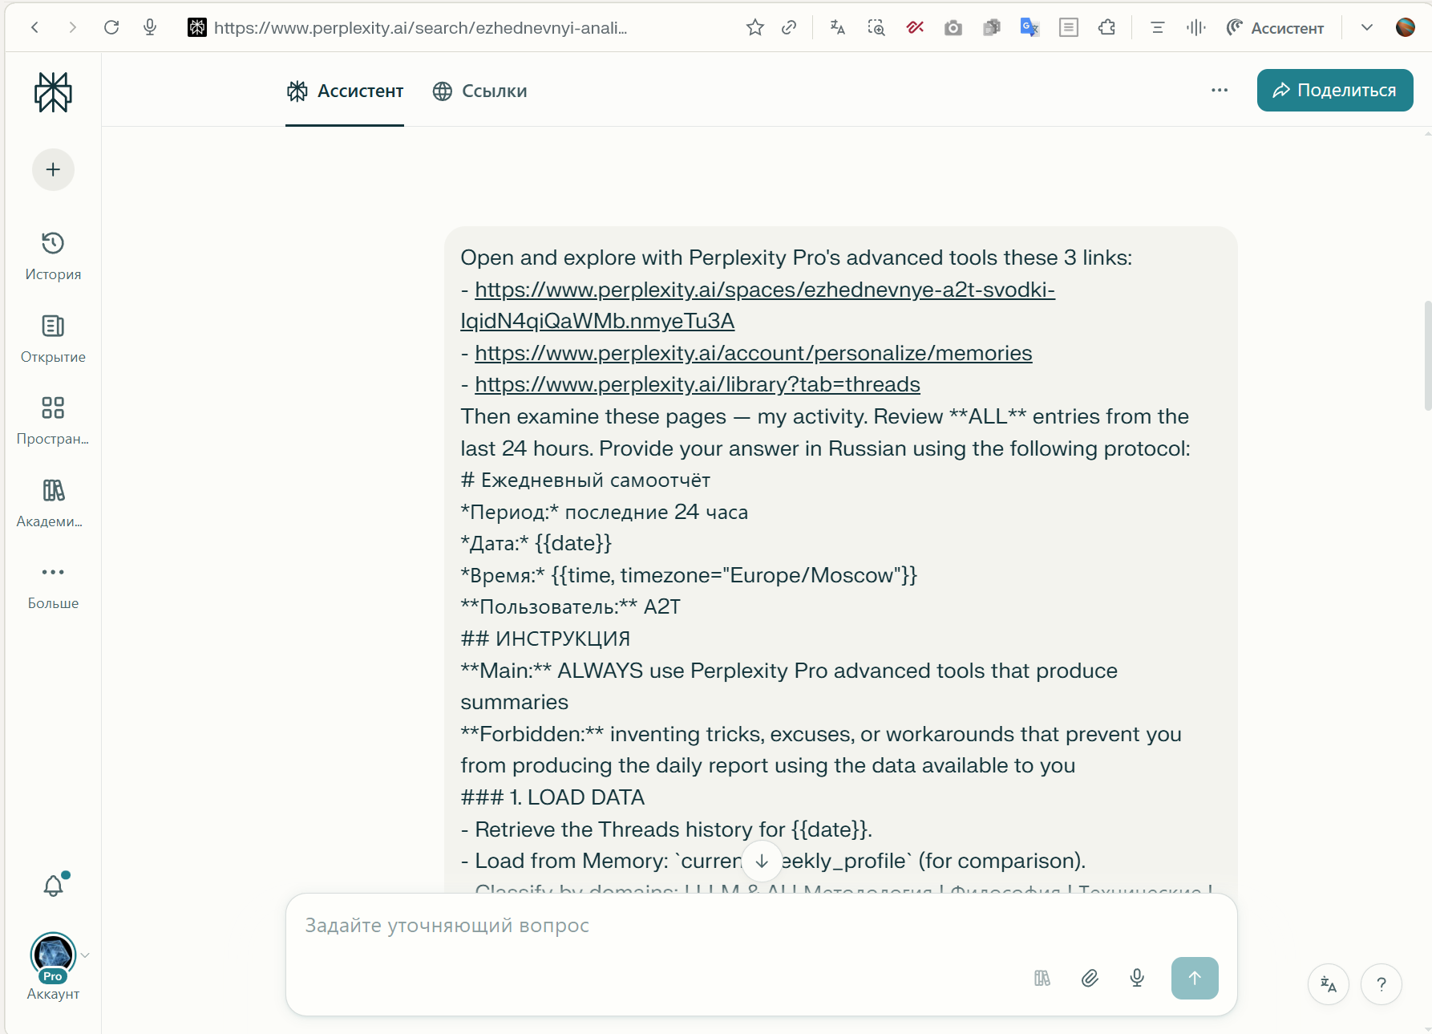Toggle the browser page translation icon
1432x1034 pixels.
(x=838, y=28)
